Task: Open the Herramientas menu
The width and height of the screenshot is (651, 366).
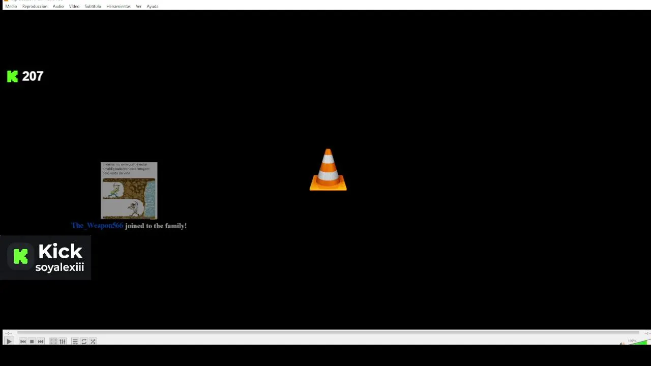Action: [x=119, y=6]
